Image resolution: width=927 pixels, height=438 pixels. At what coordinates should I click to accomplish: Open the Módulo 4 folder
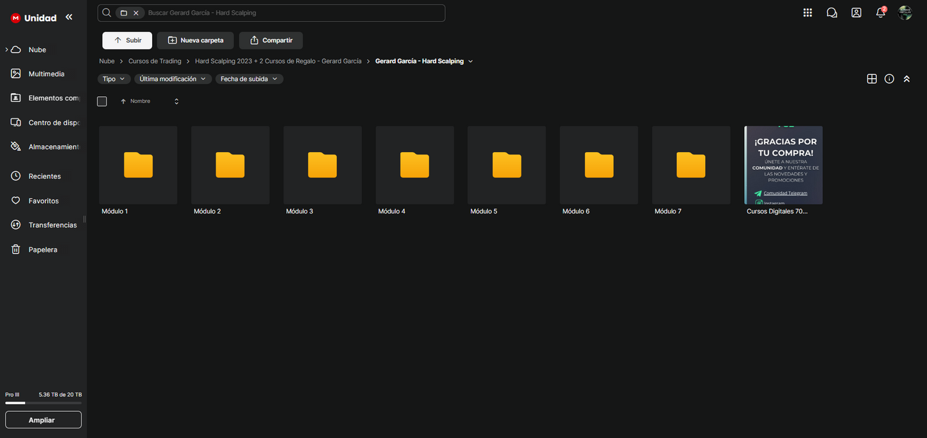414,165
